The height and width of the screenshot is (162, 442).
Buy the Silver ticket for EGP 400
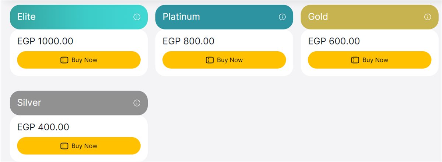(79, 146)
